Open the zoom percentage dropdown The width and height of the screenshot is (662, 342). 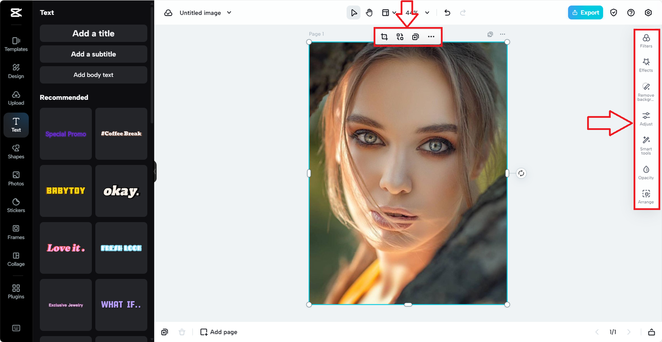click(x=417, y=13)
